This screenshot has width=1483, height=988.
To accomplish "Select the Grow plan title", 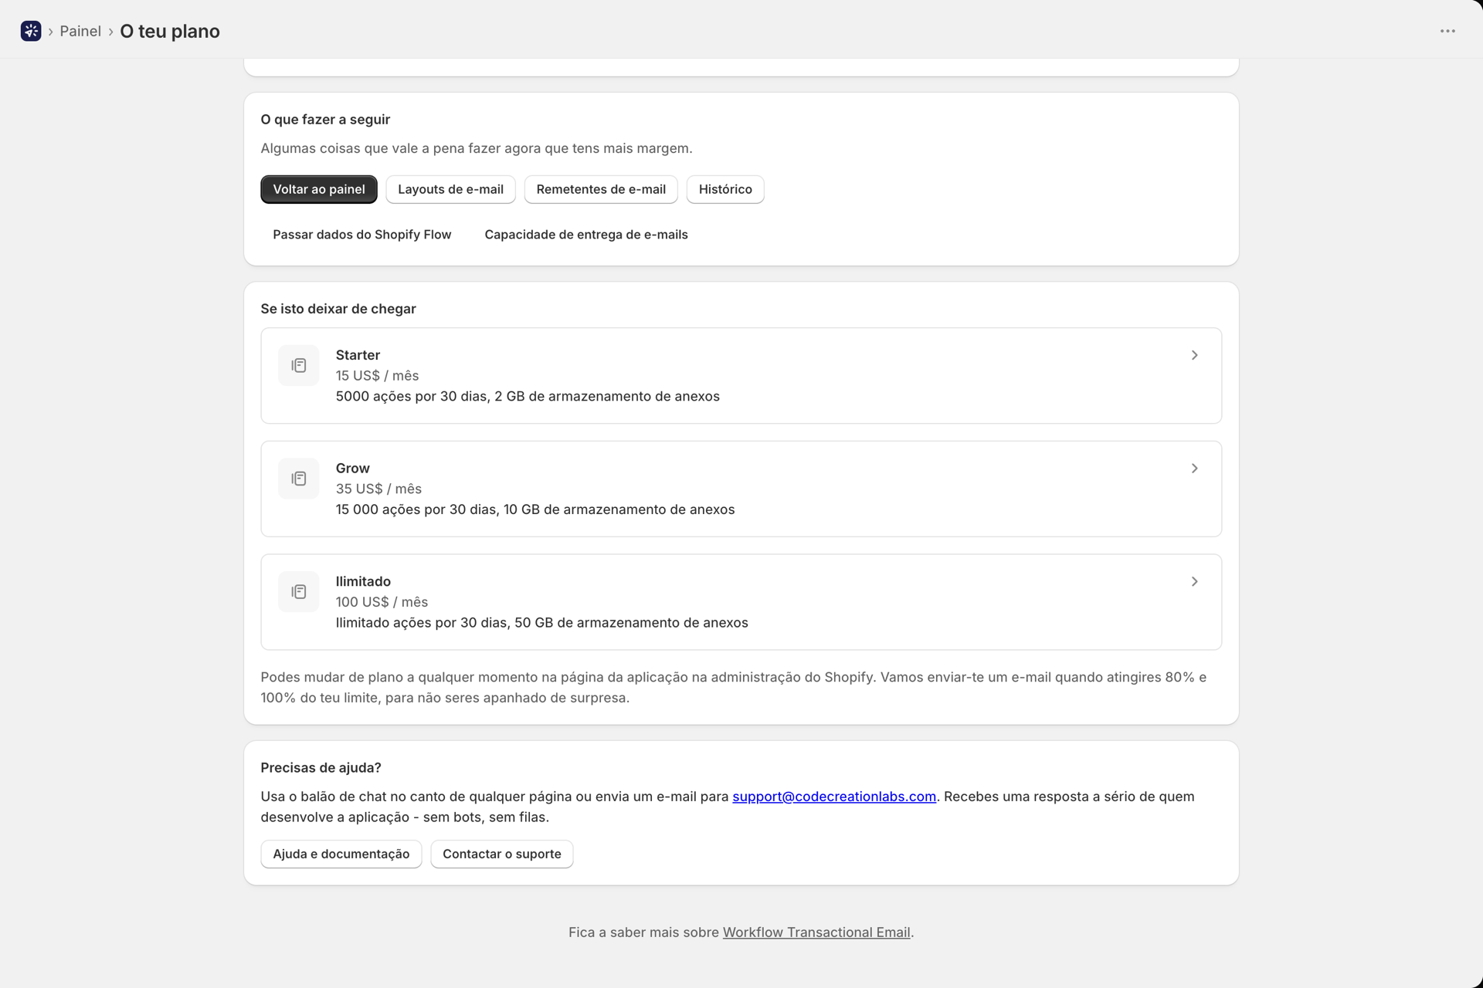I will point(353,469).
